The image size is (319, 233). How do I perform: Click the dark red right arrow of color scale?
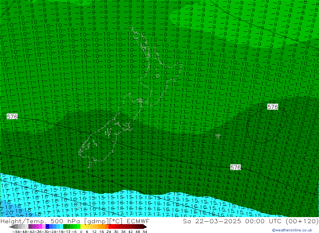click(145, 227)
